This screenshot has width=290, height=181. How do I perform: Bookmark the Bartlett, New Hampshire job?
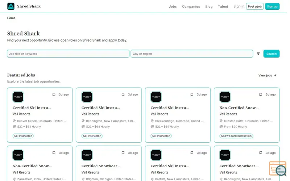(x=192, y=153)
